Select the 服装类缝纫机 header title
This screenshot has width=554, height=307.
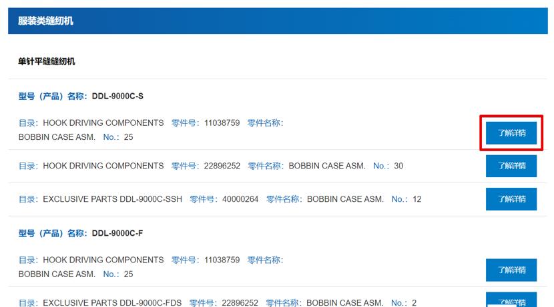click(45, 21)
